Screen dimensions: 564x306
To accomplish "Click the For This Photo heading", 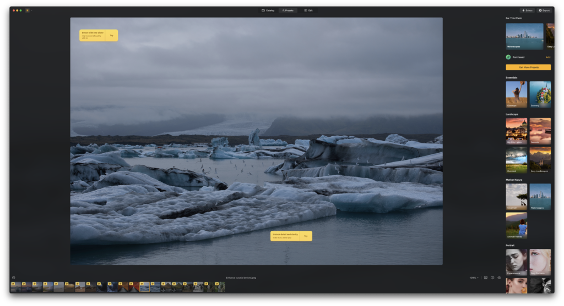I will pyautogui.click(x=514, y=18).
